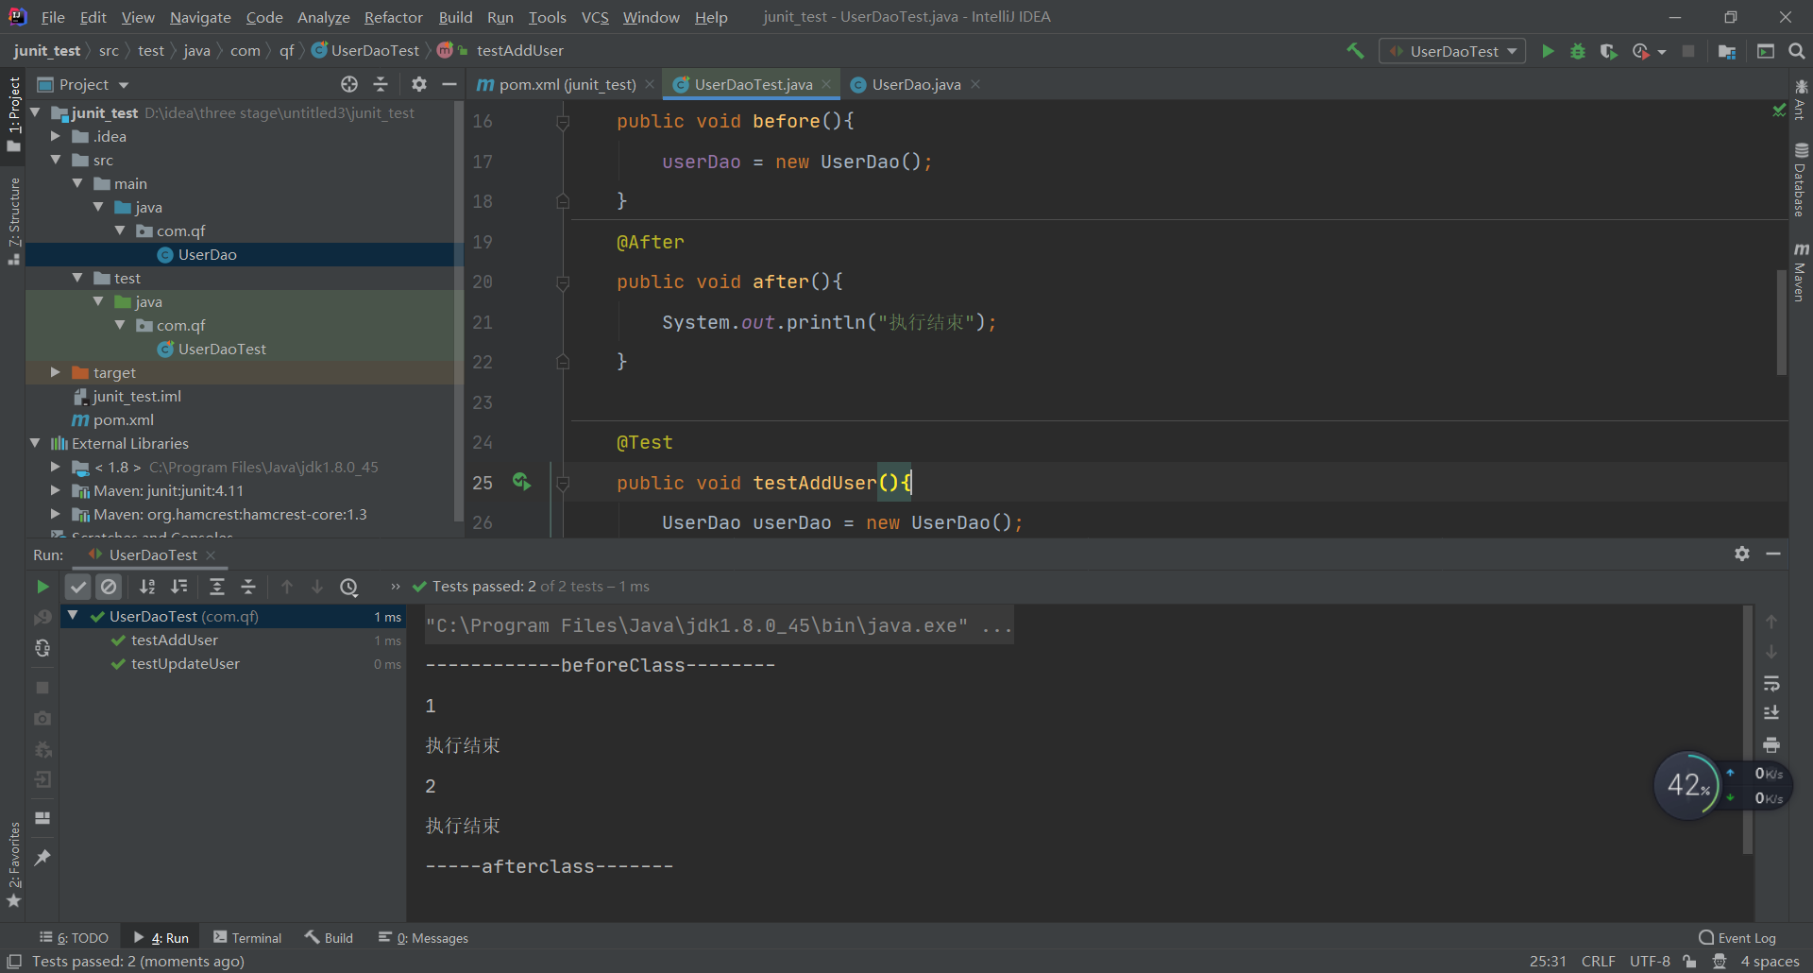The image size is (1813, 973).
Task: Open UserDaoTest run configuration dropdown
Action: (x=1452, y=51)
